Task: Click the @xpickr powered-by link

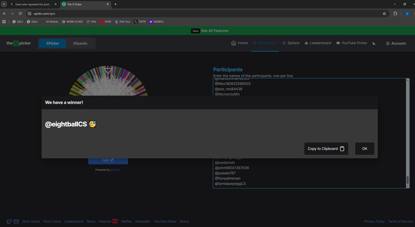Action: click(x=116, y=170)
